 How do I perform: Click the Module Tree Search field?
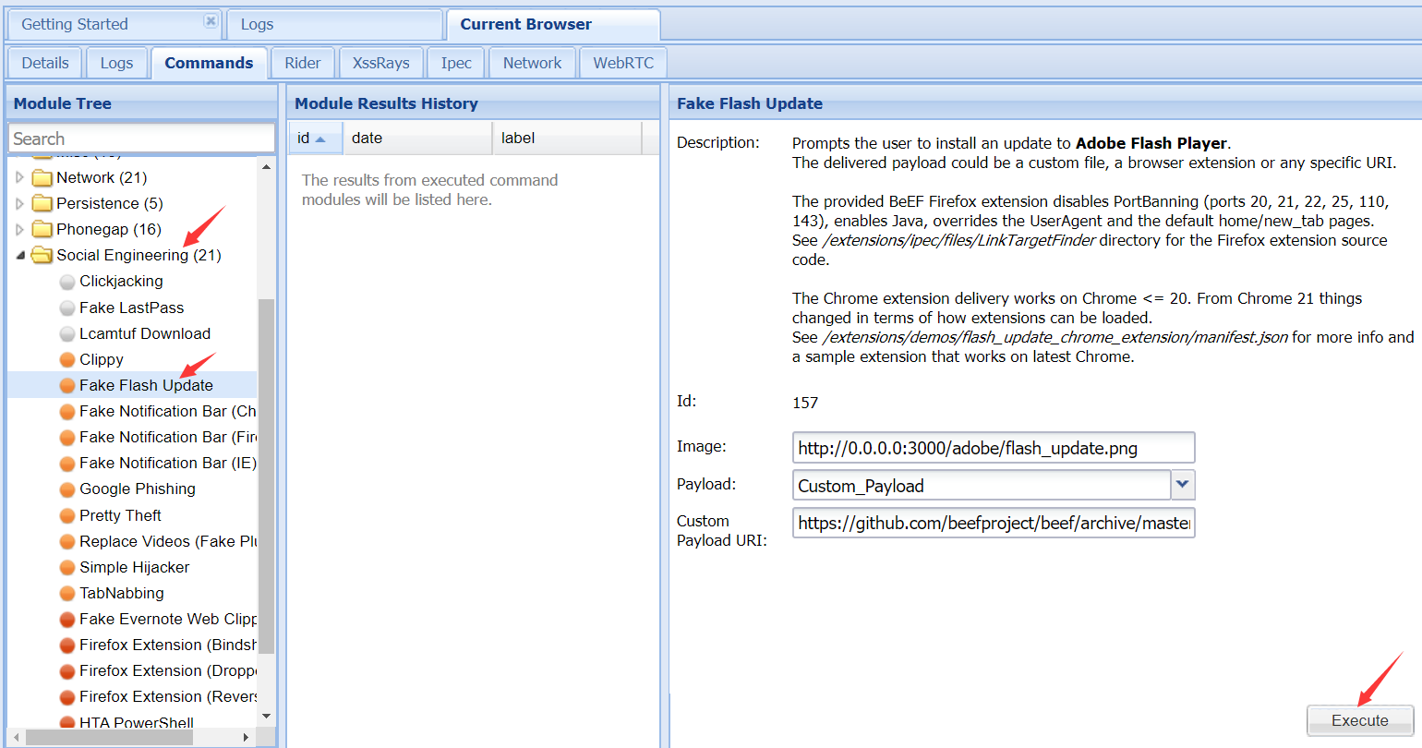point(142,139)
